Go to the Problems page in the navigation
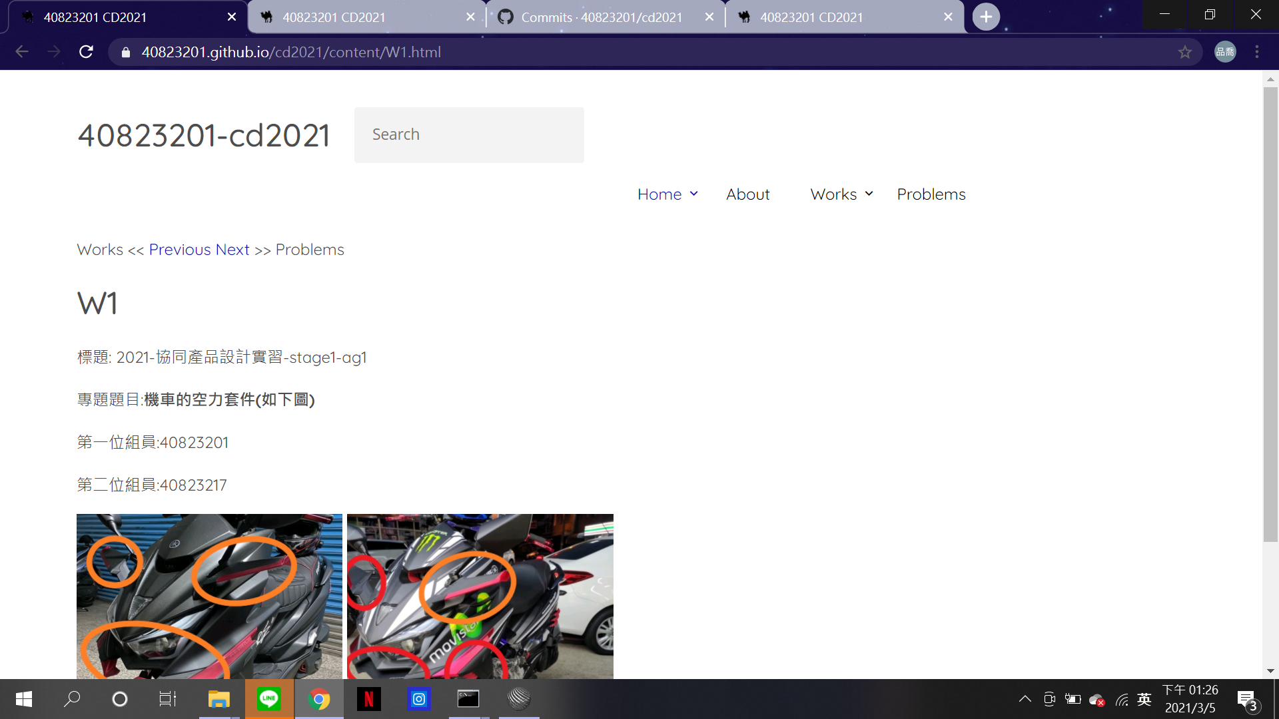1279x719 pixels. coord(931,194)
